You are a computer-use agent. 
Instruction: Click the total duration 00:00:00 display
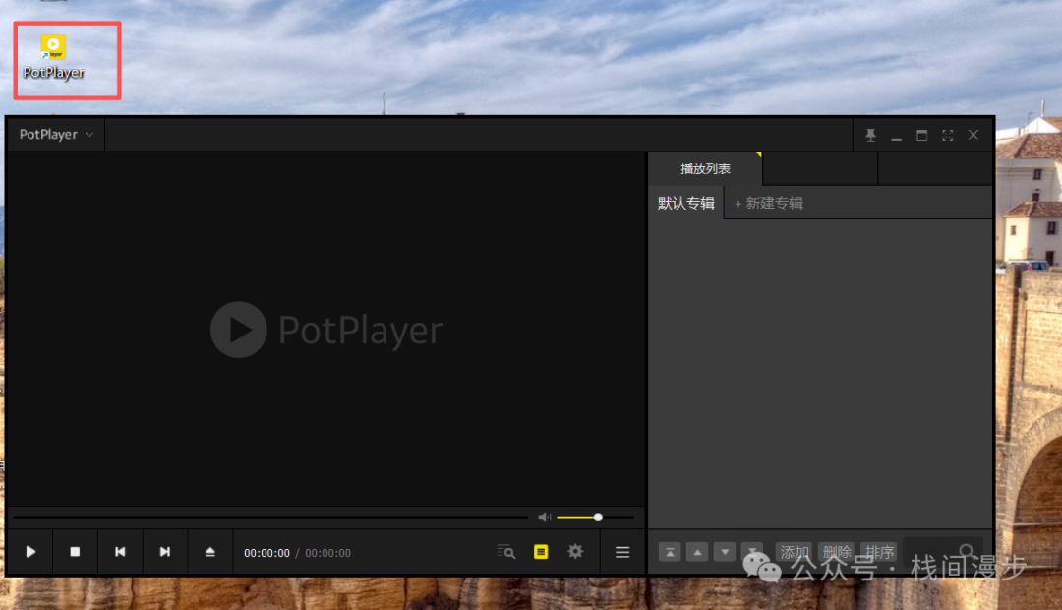pyautogui.click(x=327, y=553)
